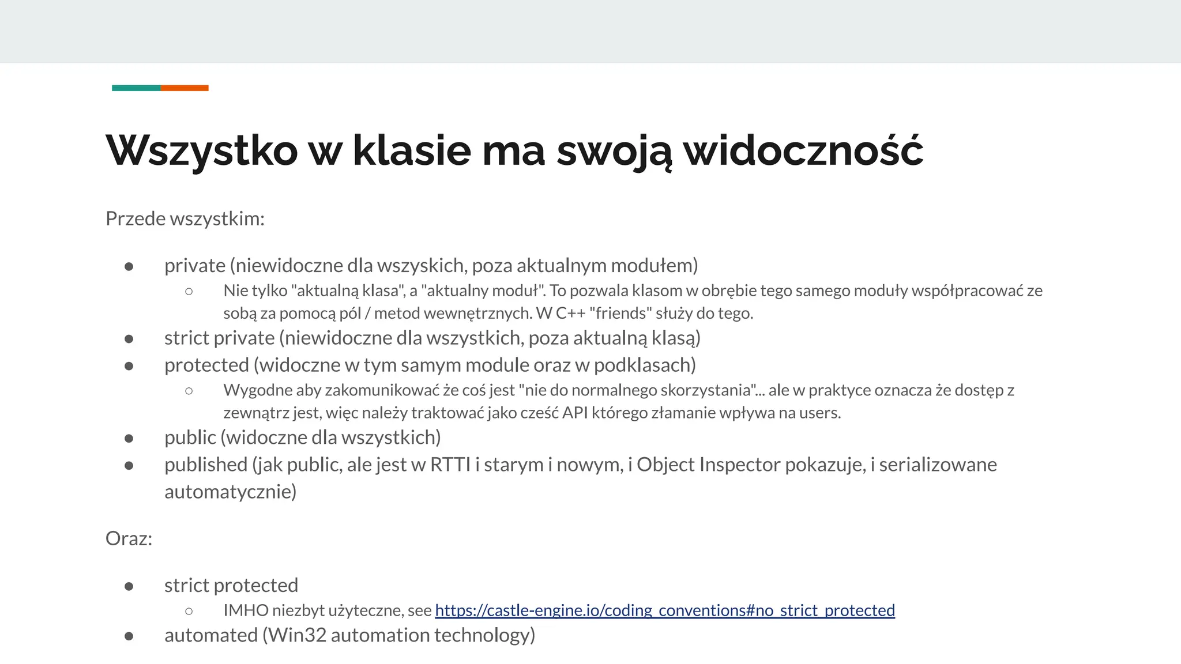
Task: Click the sub-bullet starting "Wygodne aby zakomunikować"
Action: (619, 401)
